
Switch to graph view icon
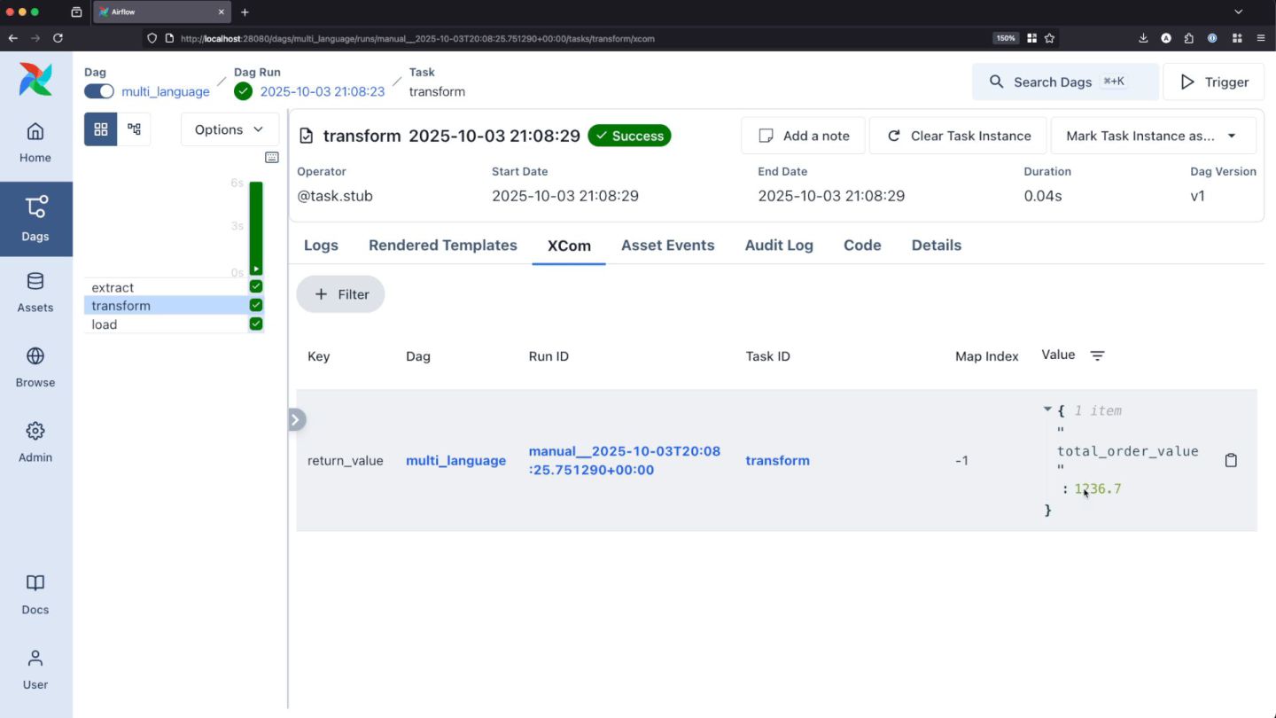(x=135, y=129)
